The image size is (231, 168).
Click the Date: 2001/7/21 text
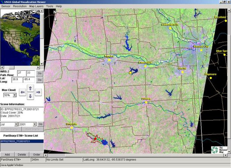pyautogui.click(x=10, y=116)
